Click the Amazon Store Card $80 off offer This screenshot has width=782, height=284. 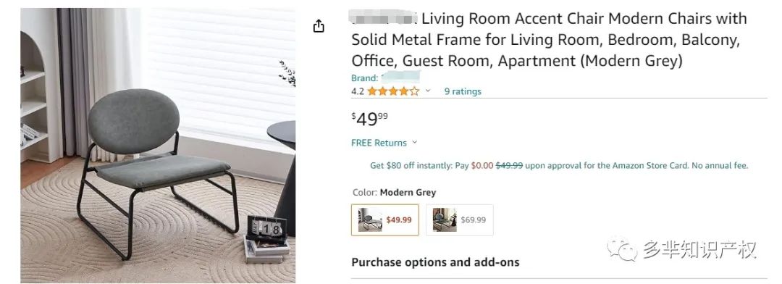559,166
